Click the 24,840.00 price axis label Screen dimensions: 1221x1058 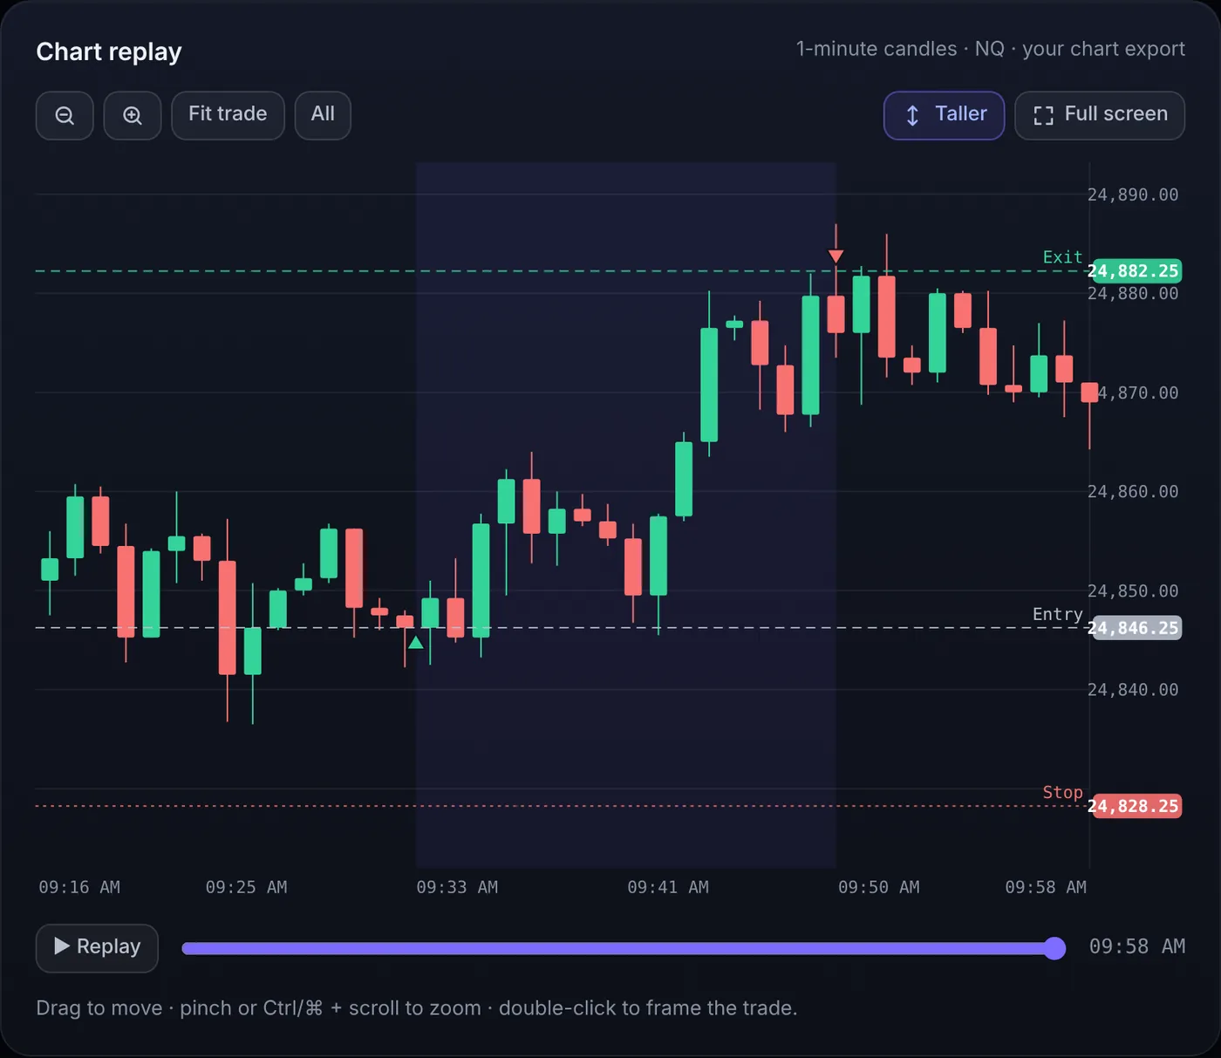(x=1133, y=690)
